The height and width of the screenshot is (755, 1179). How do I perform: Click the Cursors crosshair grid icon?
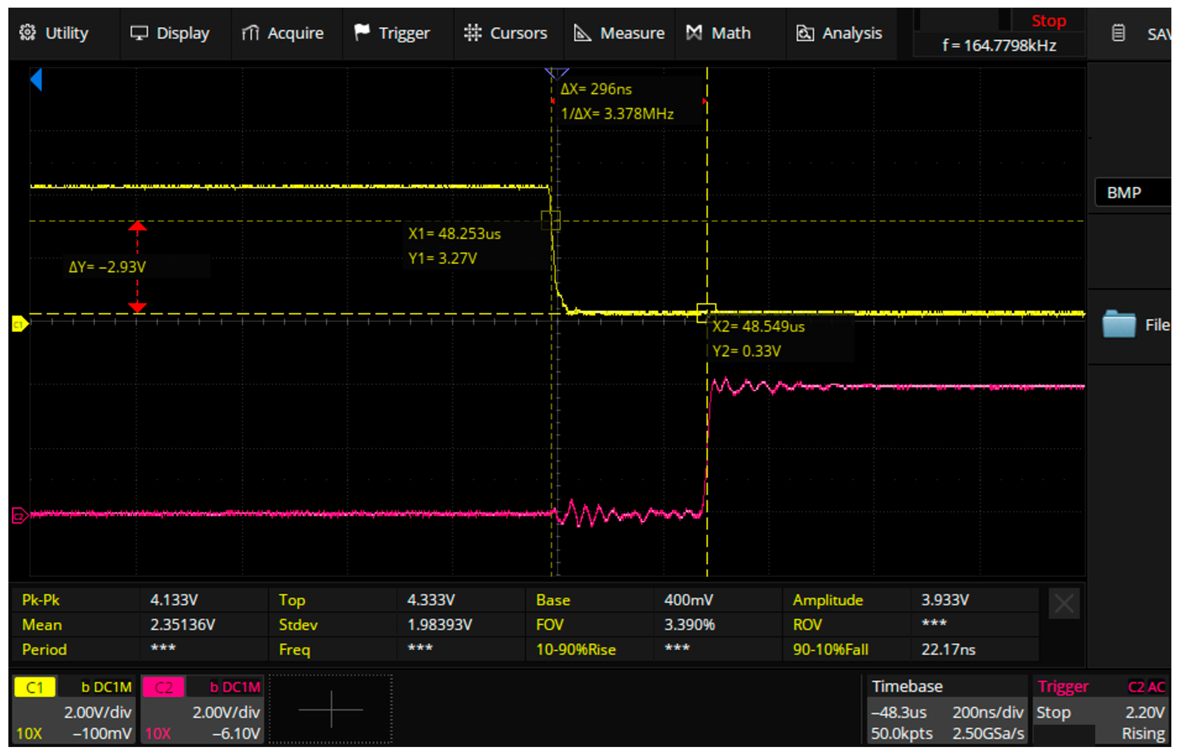coord(473,32)
